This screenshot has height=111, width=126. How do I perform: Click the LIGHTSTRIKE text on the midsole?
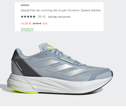pyautogui.click(x=46, y=82)
